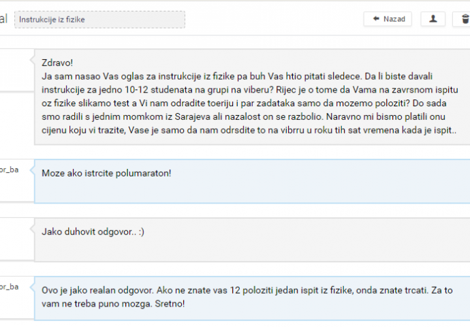Select the 'Jako duhovit odgovor' message
Viewport: 470px width, 327px height.
click(251, 240)
